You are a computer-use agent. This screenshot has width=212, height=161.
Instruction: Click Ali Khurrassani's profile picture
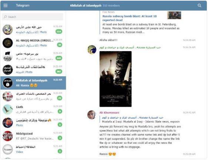[92, 115]
